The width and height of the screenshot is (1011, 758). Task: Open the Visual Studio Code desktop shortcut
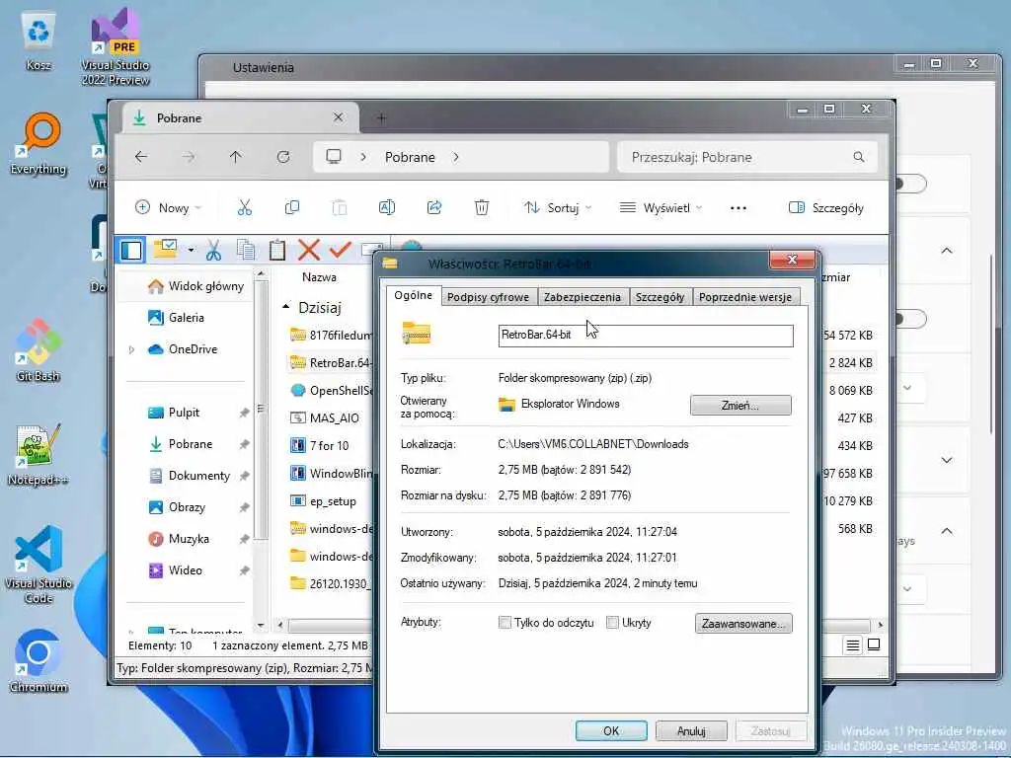[39, 565]
